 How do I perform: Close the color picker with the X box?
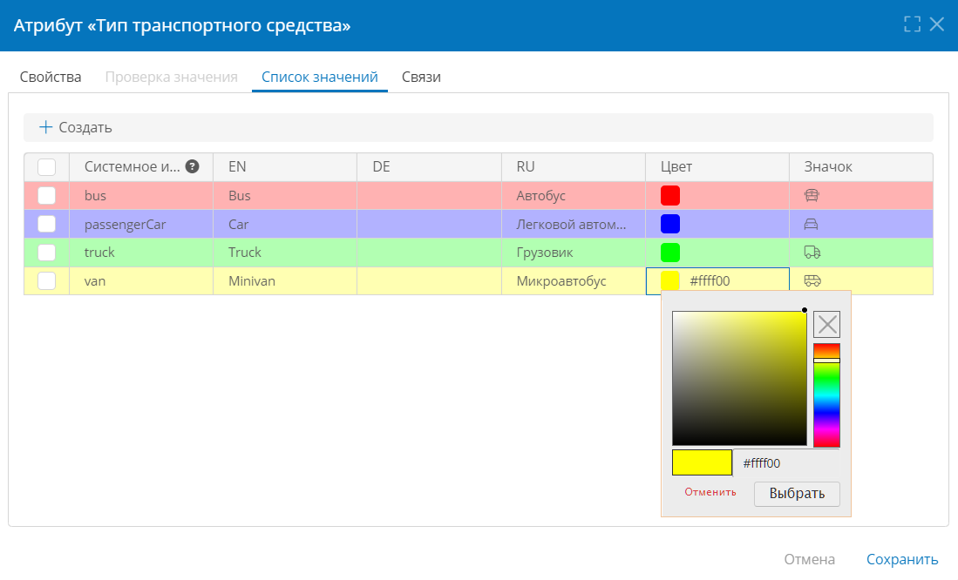pyautogui.click(x=826, y=324)
